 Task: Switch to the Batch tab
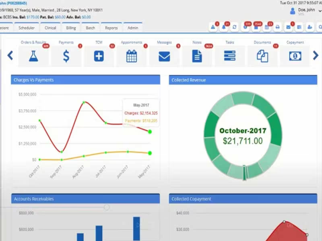(90, 28)
